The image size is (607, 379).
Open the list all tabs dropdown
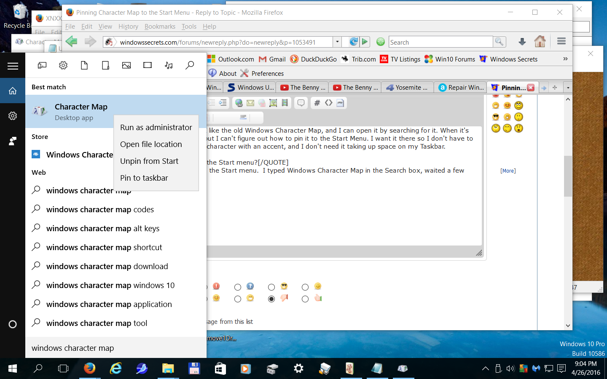coord(568,88)
